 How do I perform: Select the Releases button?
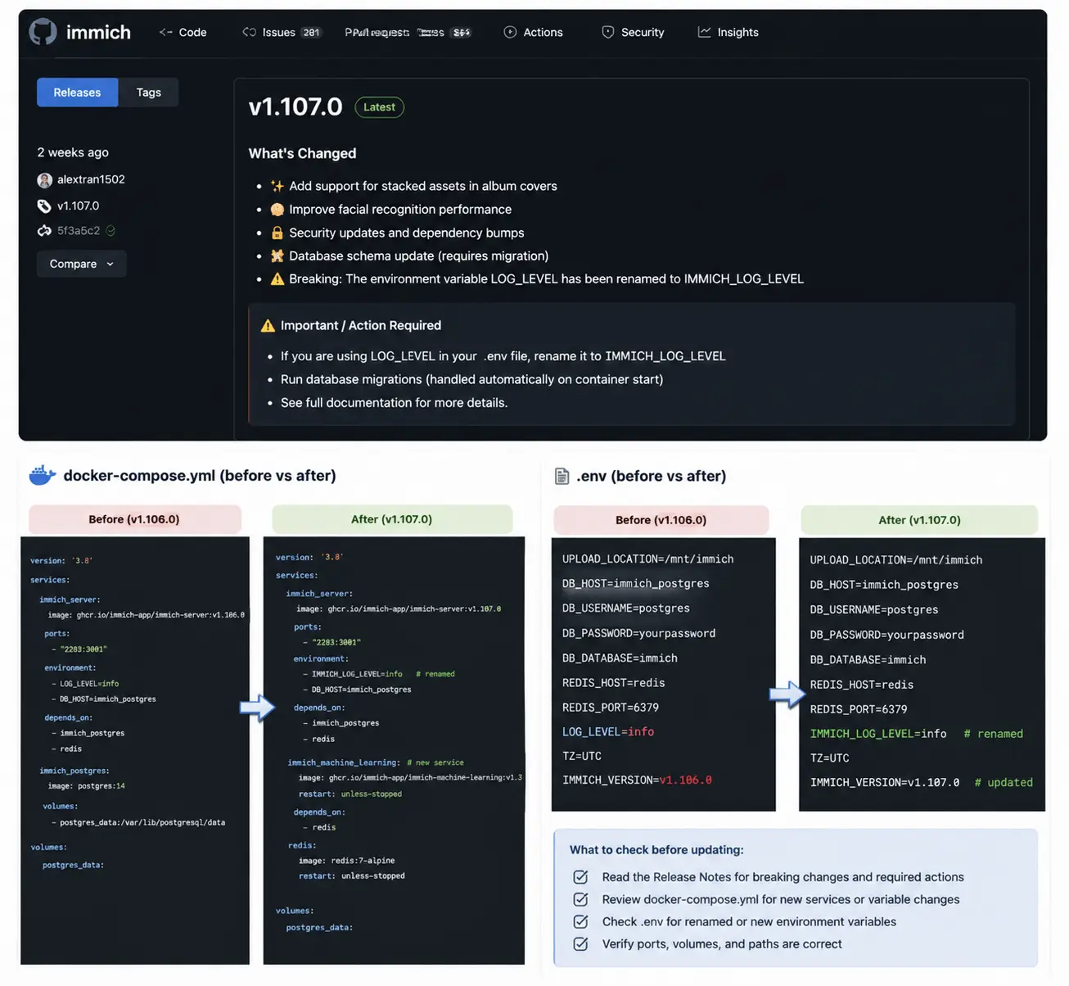[77, 93]
